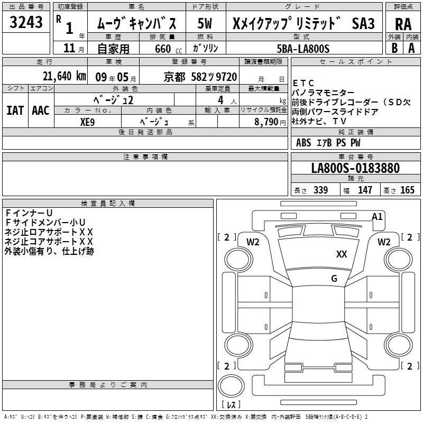Click the G windshield chip mark

pos(334,278)
